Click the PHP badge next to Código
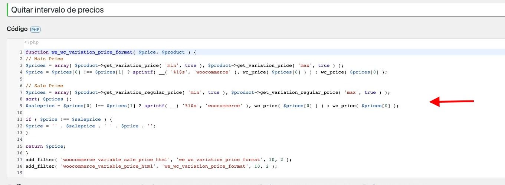Screen dimensions: 505x185 coord(35,30)
